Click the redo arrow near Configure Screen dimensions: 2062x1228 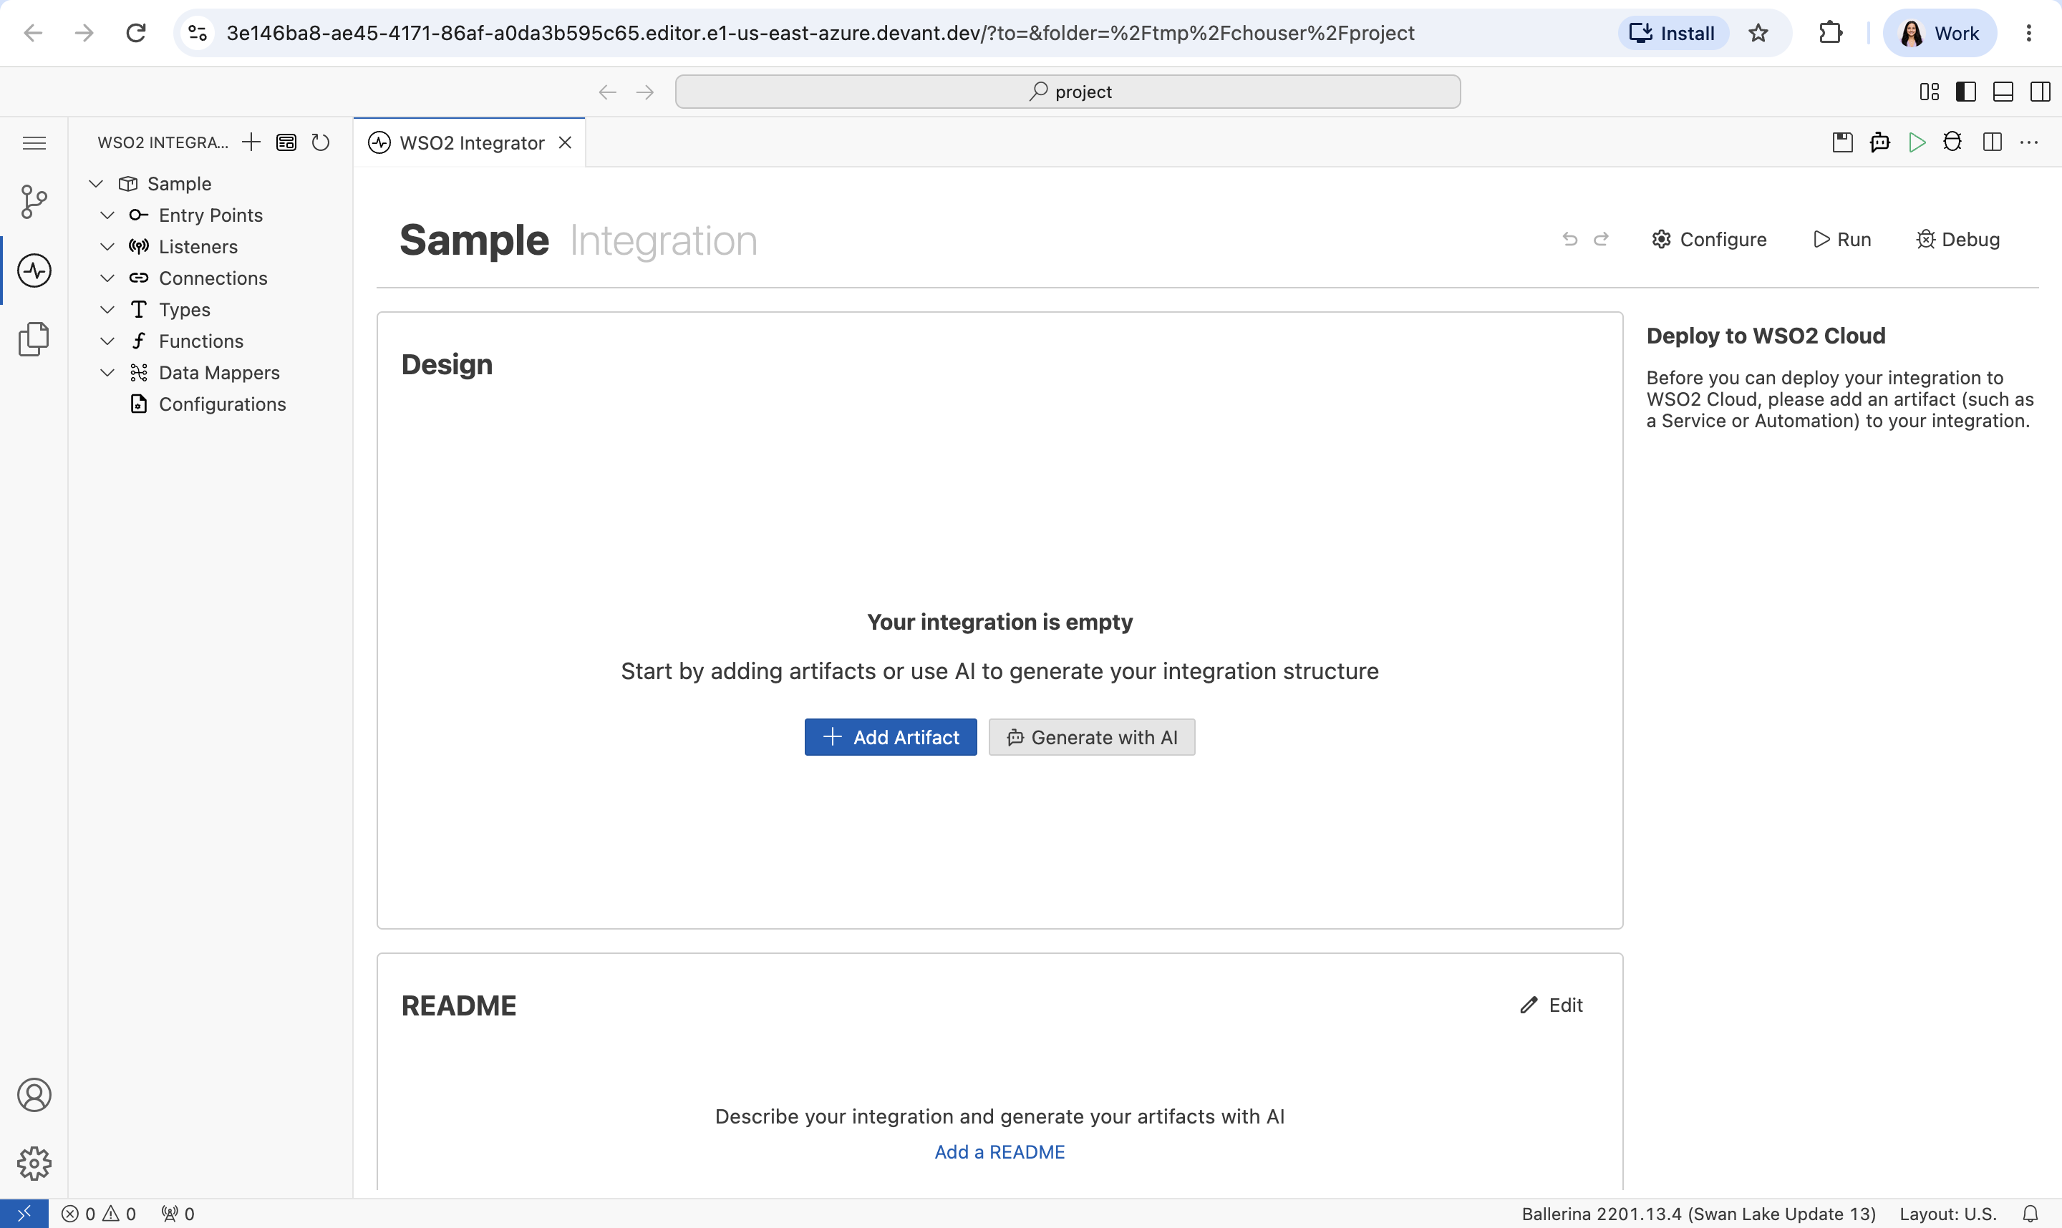(x=1601, y=239)
